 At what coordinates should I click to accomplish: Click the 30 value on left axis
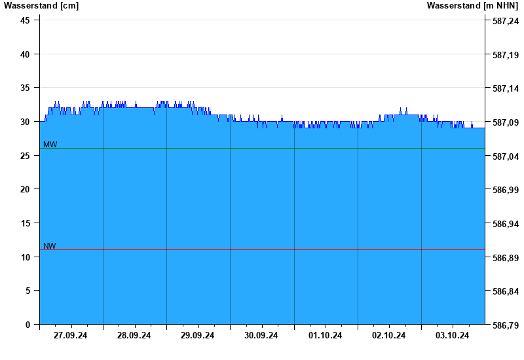tap(25, 122)
